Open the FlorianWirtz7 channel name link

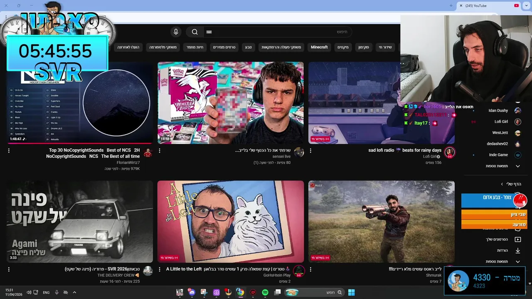point(128,163)
